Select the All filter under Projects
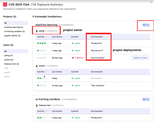The height and width of the screenshot is (122, 154). coord(6,23)
